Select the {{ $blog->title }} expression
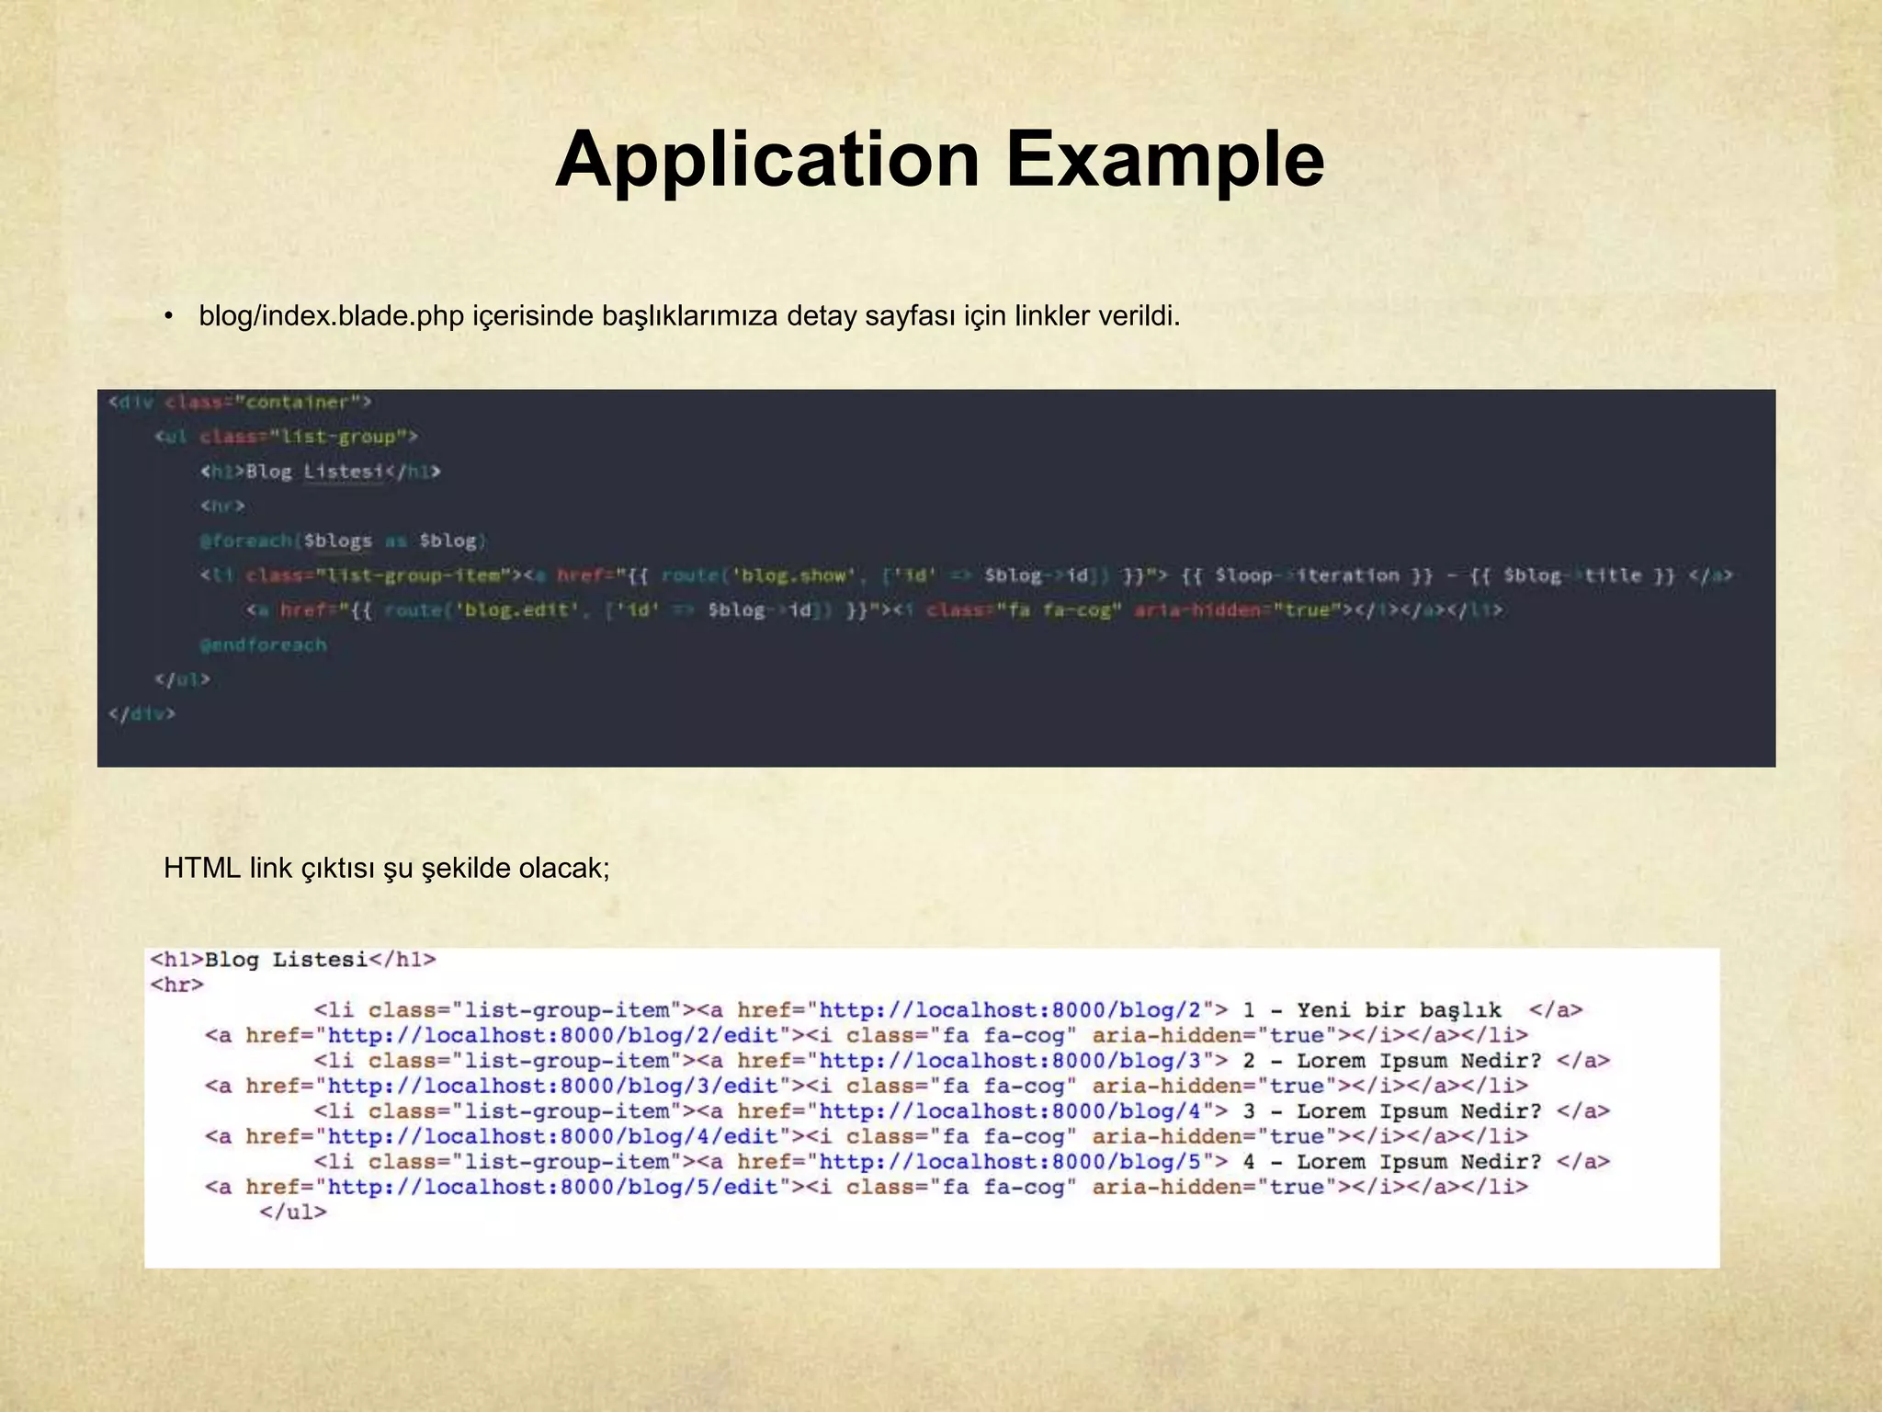1882x1412 pixels. pos(1572,575)
